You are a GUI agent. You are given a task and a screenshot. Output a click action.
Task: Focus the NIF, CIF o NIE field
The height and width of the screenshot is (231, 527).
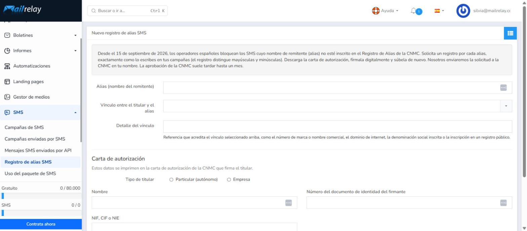pyautogui.click(x=194, y=227)
